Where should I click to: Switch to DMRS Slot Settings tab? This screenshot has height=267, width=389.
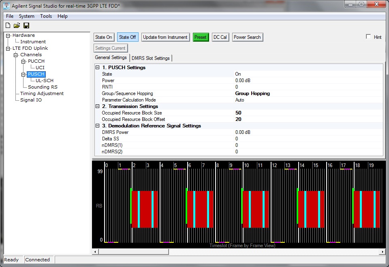coord(151,58)
